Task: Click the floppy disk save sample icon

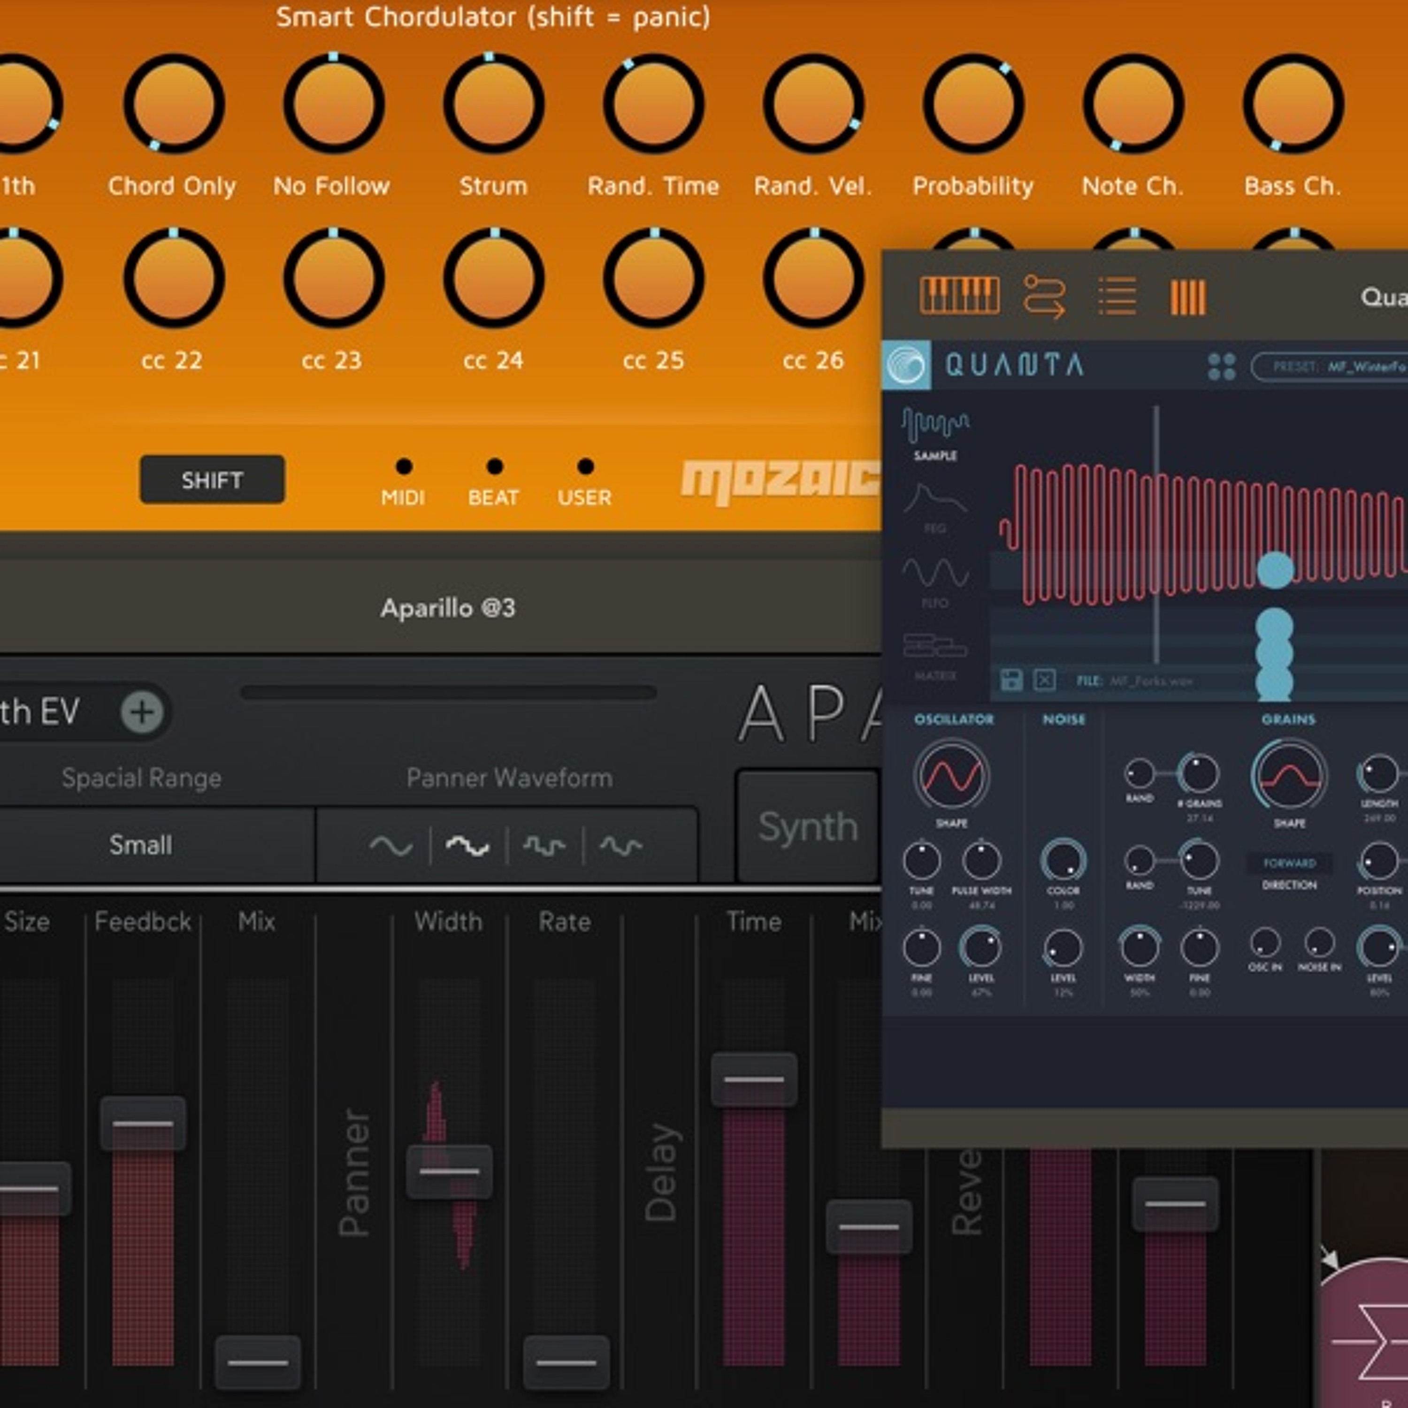Action: point(1011,680)
